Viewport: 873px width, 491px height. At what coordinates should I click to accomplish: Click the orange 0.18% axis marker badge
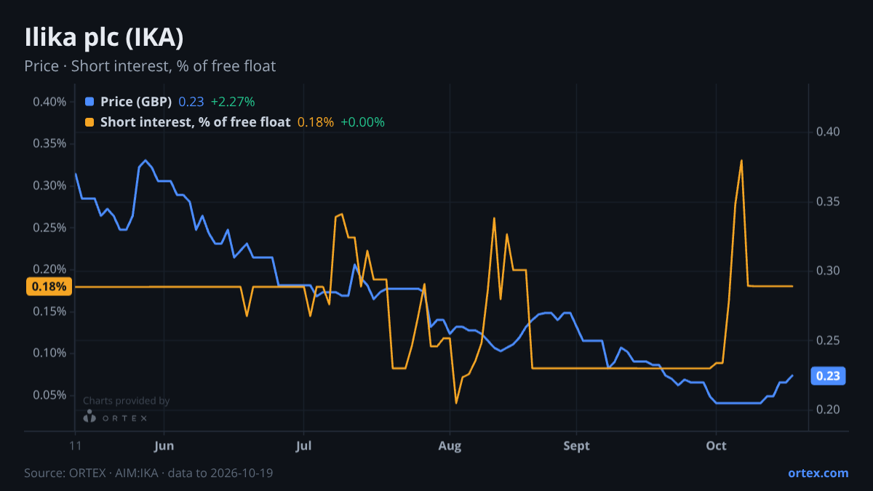pyautogui.click(x=49, y=287)
